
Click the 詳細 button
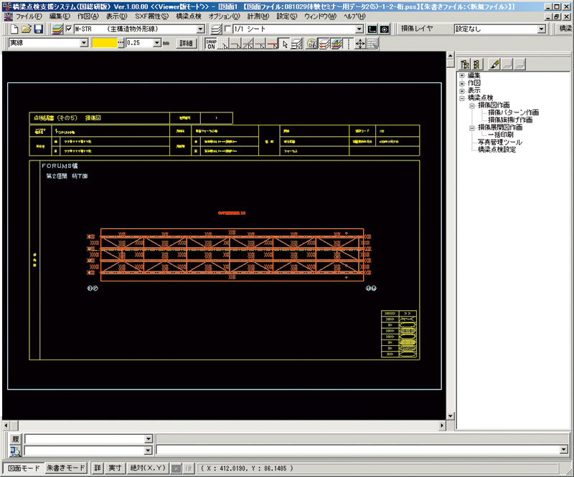(x=186, y=44)
